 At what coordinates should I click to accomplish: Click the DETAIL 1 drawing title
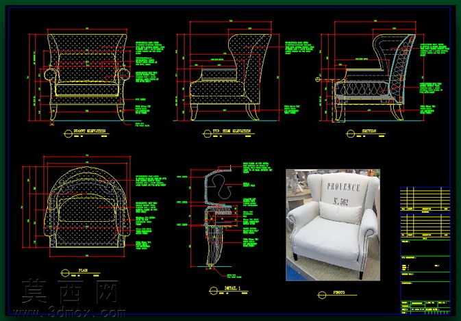(x=233, y=288)
